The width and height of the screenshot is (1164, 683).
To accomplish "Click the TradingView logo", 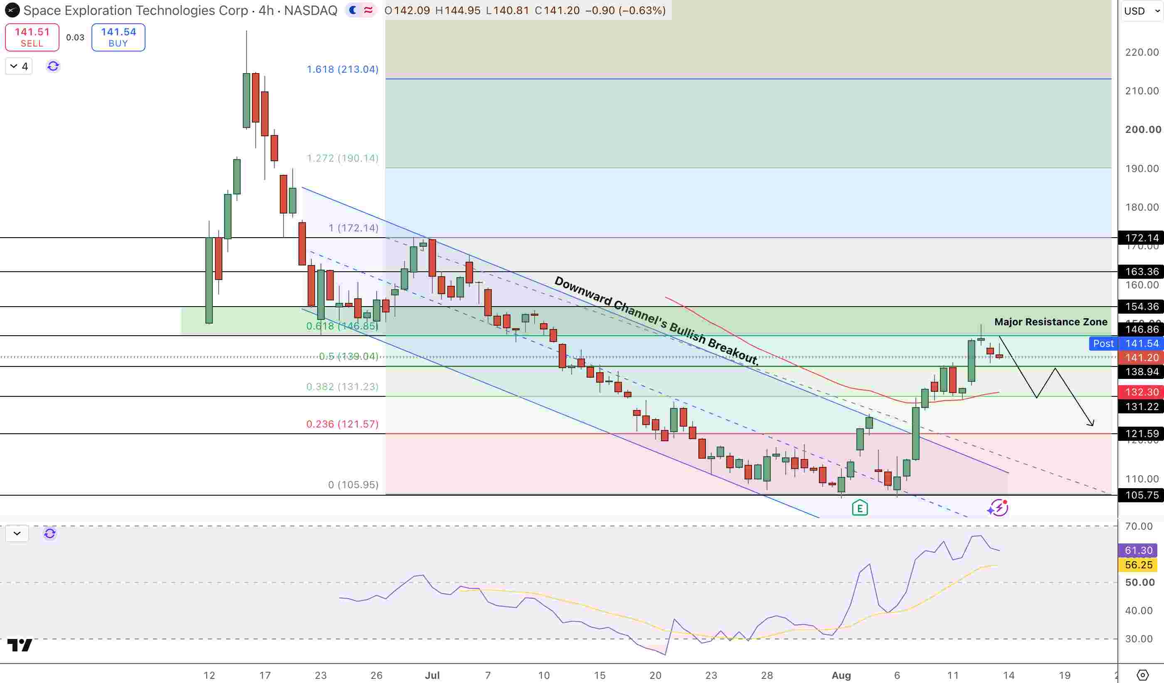I will (x=20, y=645).
